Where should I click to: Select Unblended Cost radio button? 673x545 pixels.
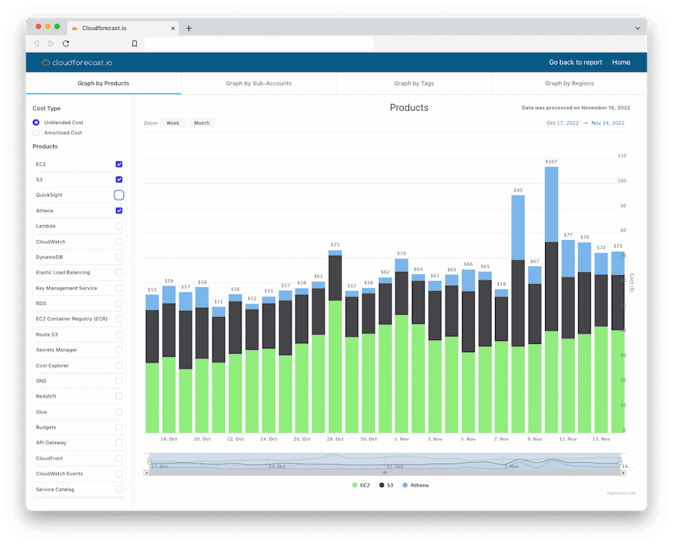point(36,123)
